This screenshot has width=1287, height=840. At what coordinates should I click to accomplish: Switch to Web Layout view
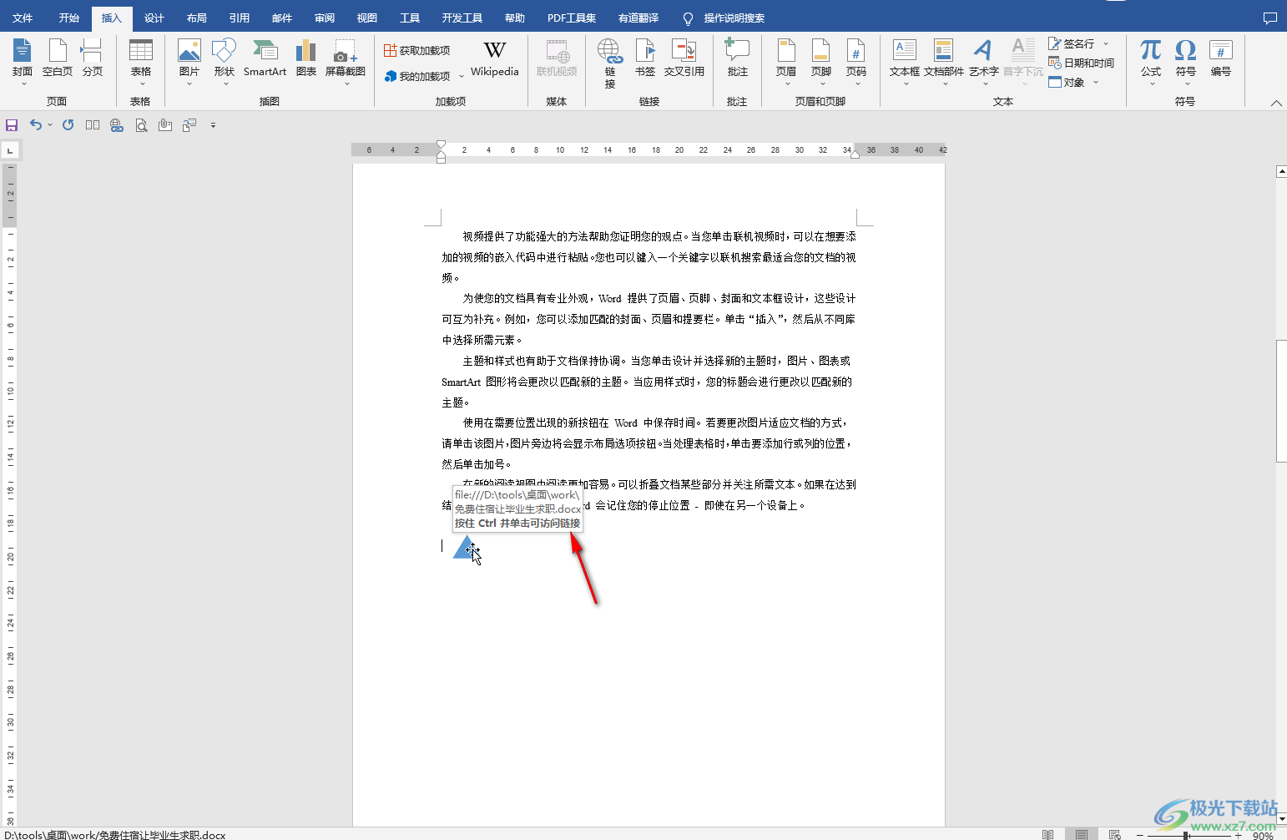(x=1114, y=834)
